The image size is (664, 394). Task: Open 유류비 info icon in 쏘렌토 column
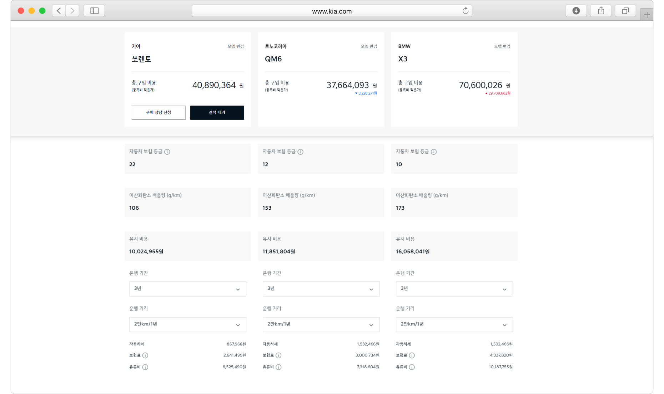[145, 367]
